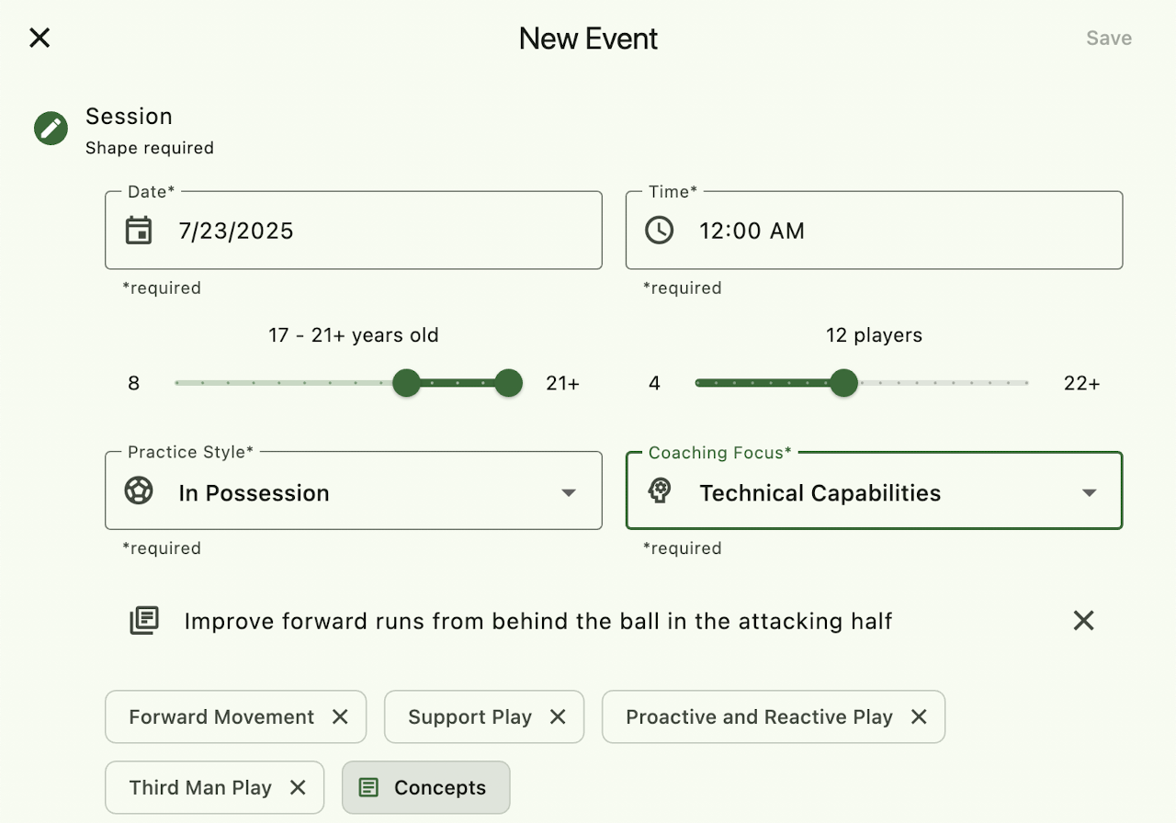Click the upper age range slider handle

click(x=508, y=383)
